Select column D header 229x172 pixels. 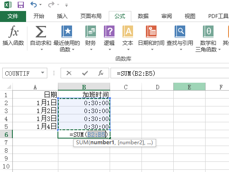click(157, 87)
